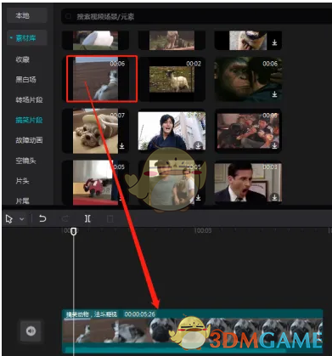Select the 00:03 screaming man thumbnail
Viewport: 332px width, 356px height.
pyautogui.click(x=248, y=183)
